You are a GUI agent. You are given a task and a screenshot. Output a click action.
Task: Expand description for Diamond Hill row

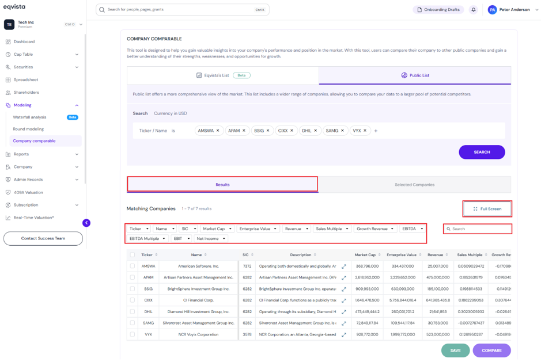[x=343, y=312]
